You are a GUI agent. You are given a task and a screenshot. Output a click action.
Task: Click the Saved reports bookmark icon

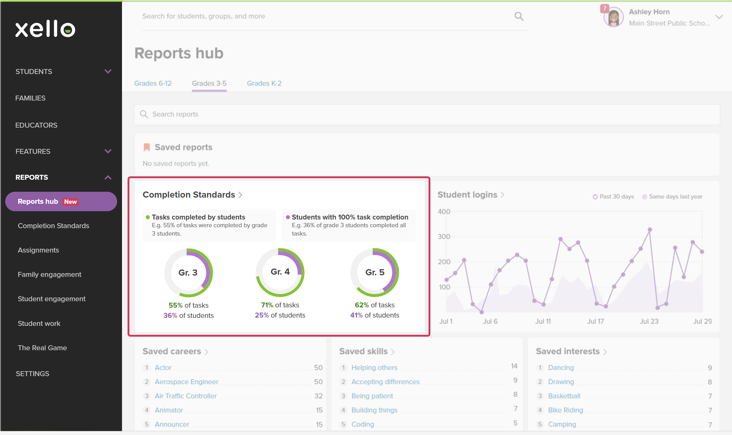point(147,147)
